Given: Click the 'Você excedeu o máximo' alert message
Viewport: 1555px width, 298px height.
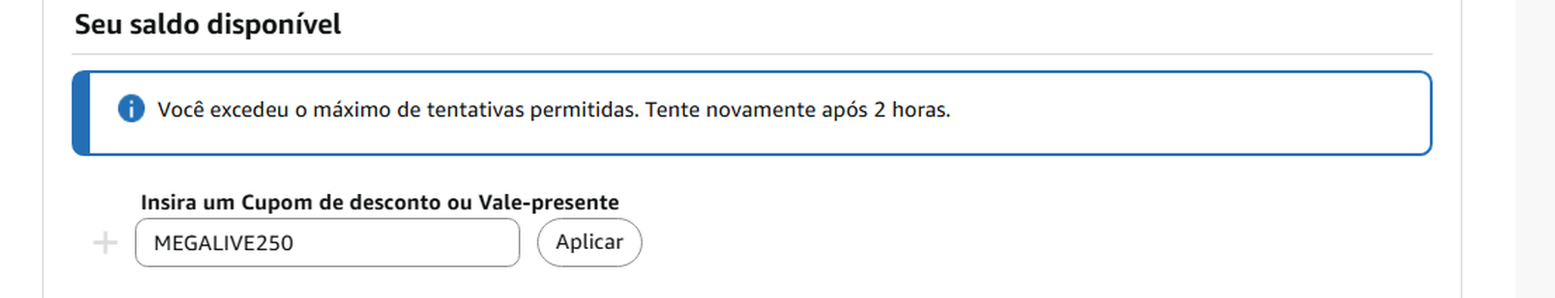Looking at the screenshot, I should pos(398,110).
